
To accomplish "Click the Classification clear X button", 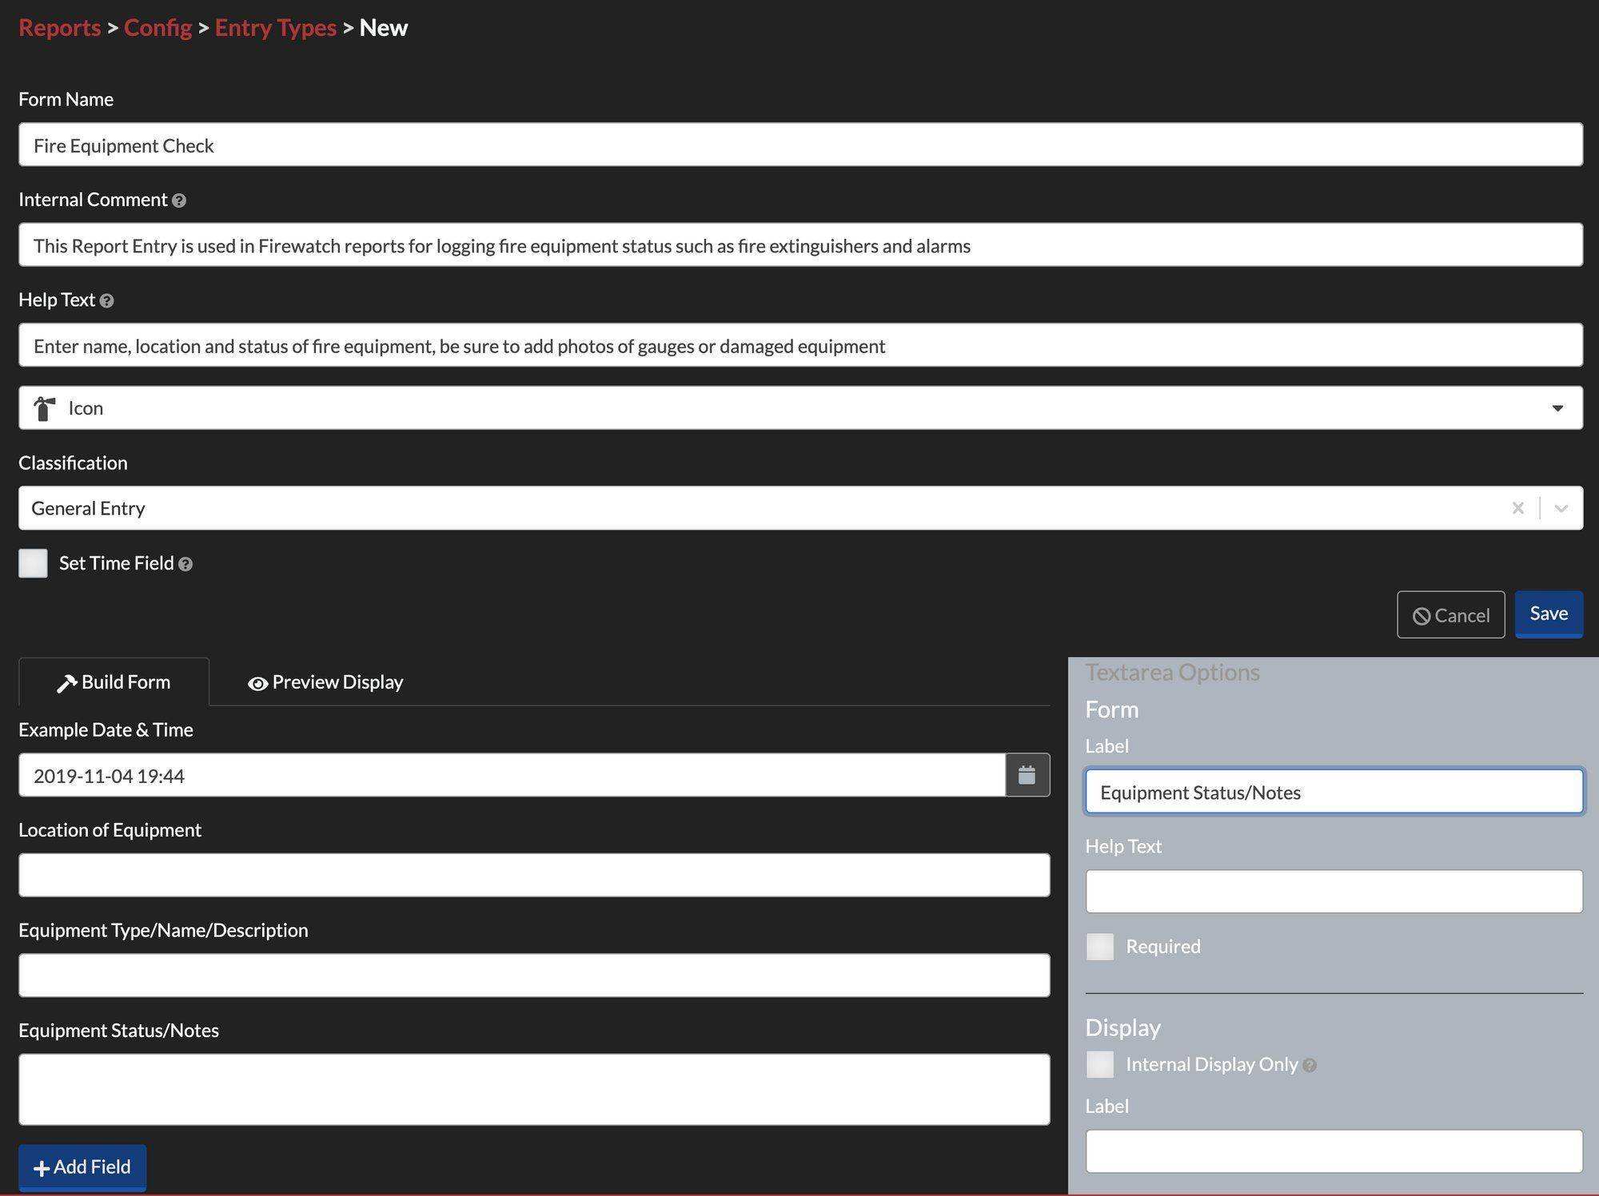I will pos(1518,507).
